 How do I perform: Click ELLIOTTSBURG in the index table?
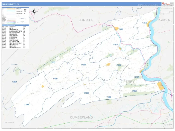point(14,33)
